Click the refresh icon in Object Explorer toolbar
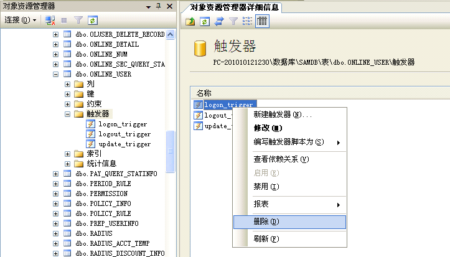The height and width of the screenshot is (257, 450). tap(92, 20)
